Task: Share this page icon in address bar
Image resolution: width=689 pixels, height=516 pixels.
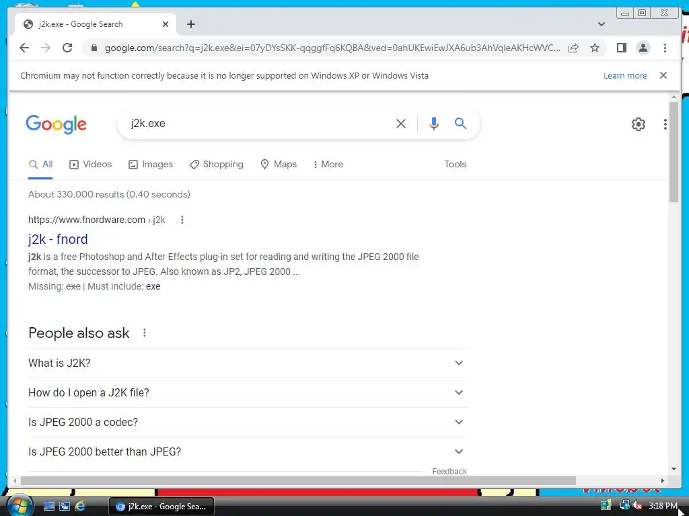Action: click(x=573, y=48)
